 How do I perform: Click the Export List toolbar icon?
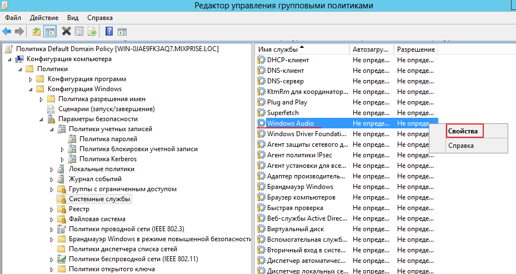pos(92,31)
